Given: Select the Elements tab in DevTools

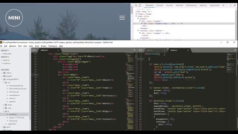Looking at the screenshot, I should 149,5.
